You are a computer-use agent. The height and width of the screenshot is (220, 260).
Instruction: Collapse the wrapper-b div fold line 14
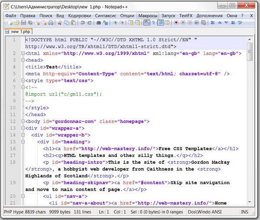(x=23, y=135)
